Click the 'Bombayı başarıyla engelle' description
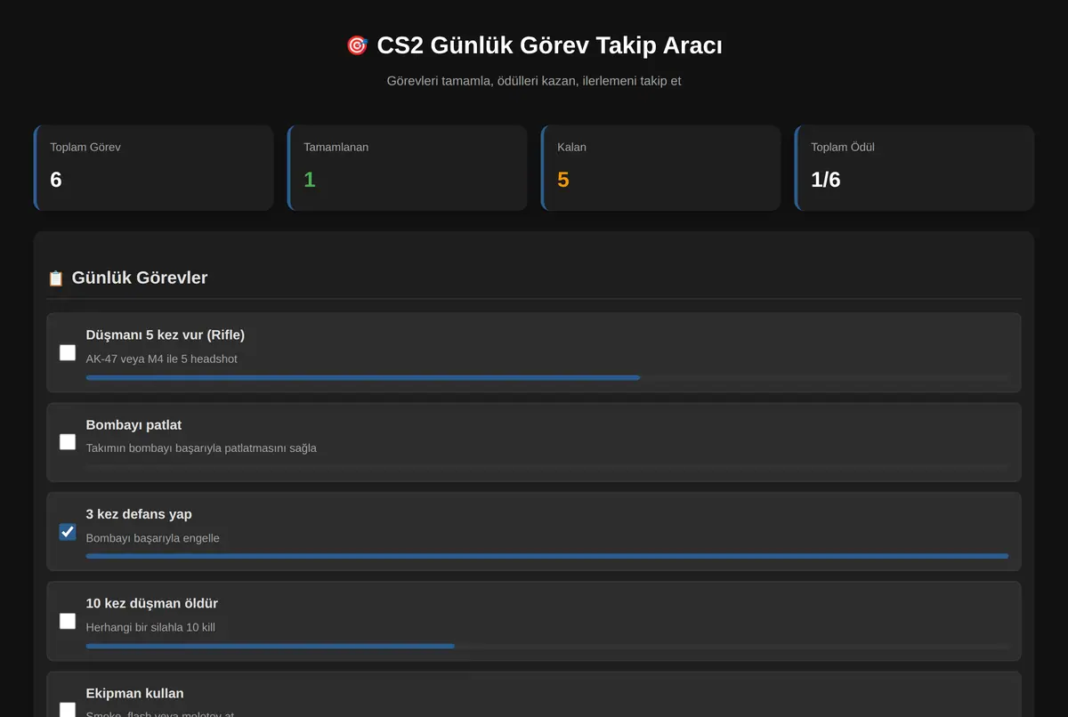Viewport: 1068px width, 717px height. tap(153, 537)
